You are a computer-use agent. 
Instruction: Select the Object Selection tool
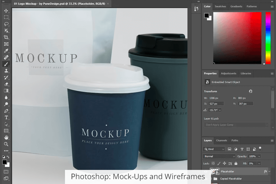6,31
